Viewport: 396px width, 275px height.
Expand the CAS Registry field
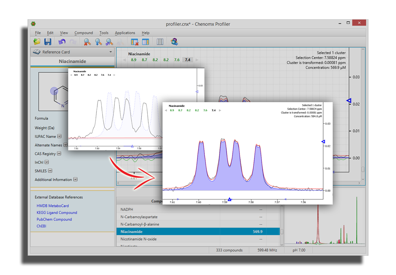59,154
